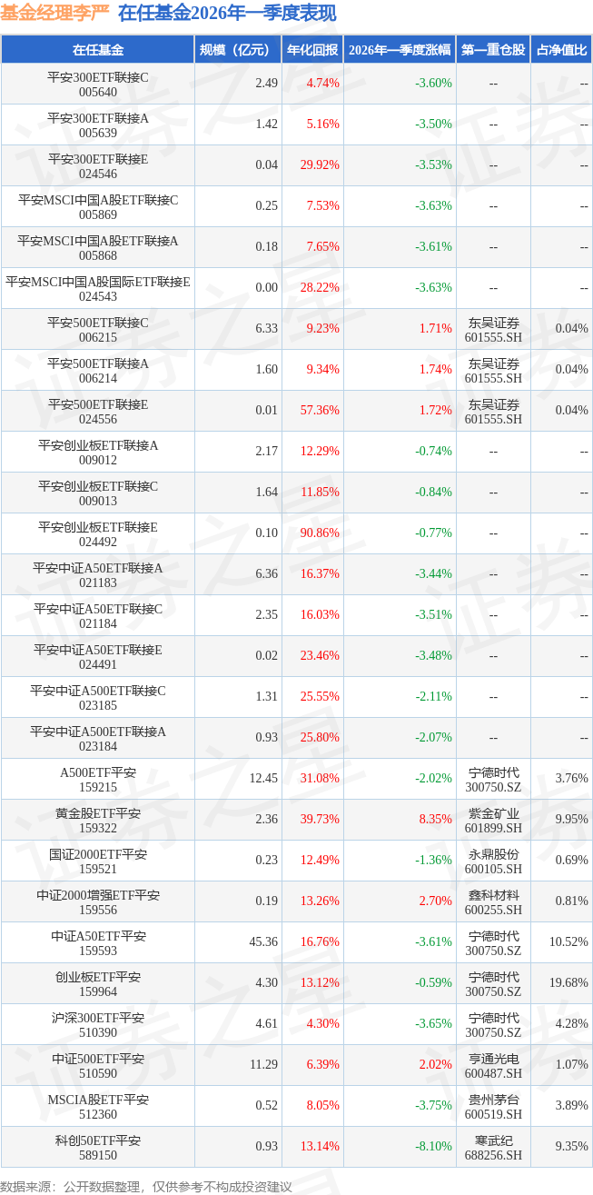Click the 贵州茅台 holding cell
593x1195 pixels.
[493, 1100]
